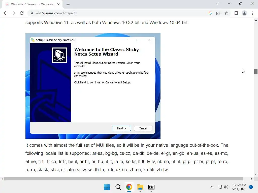Open 7-Zip from the taskbar
The image size is (258, 193).
151,187
